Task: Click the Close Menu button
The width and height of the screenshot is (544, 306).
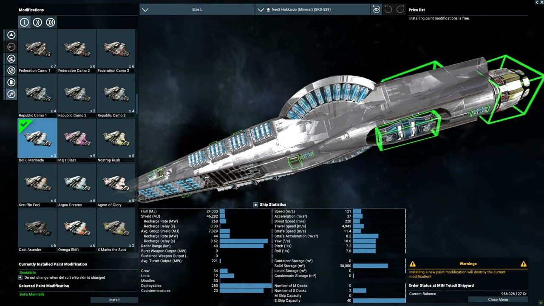Action: coord(498,299)
